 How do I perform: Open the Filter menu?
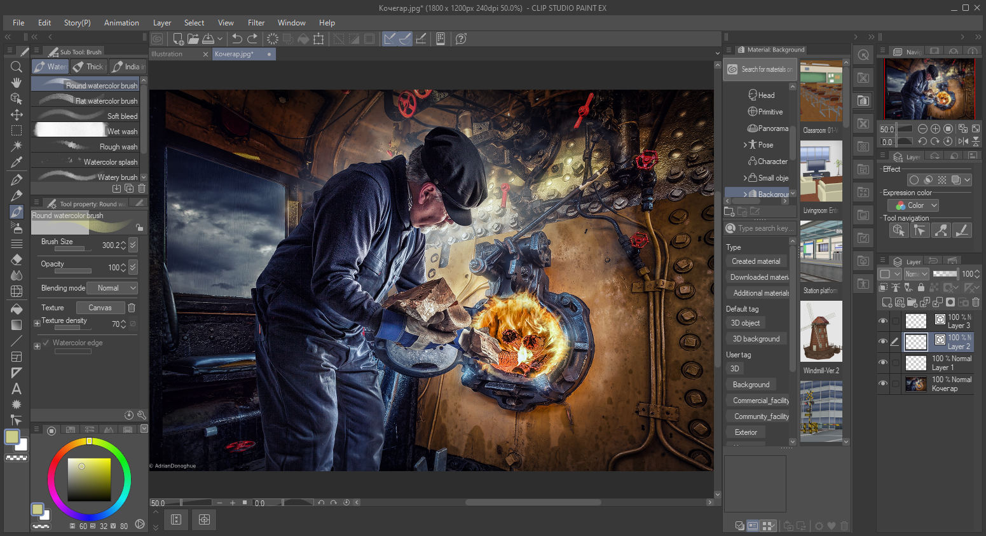[x=256, y=22]
